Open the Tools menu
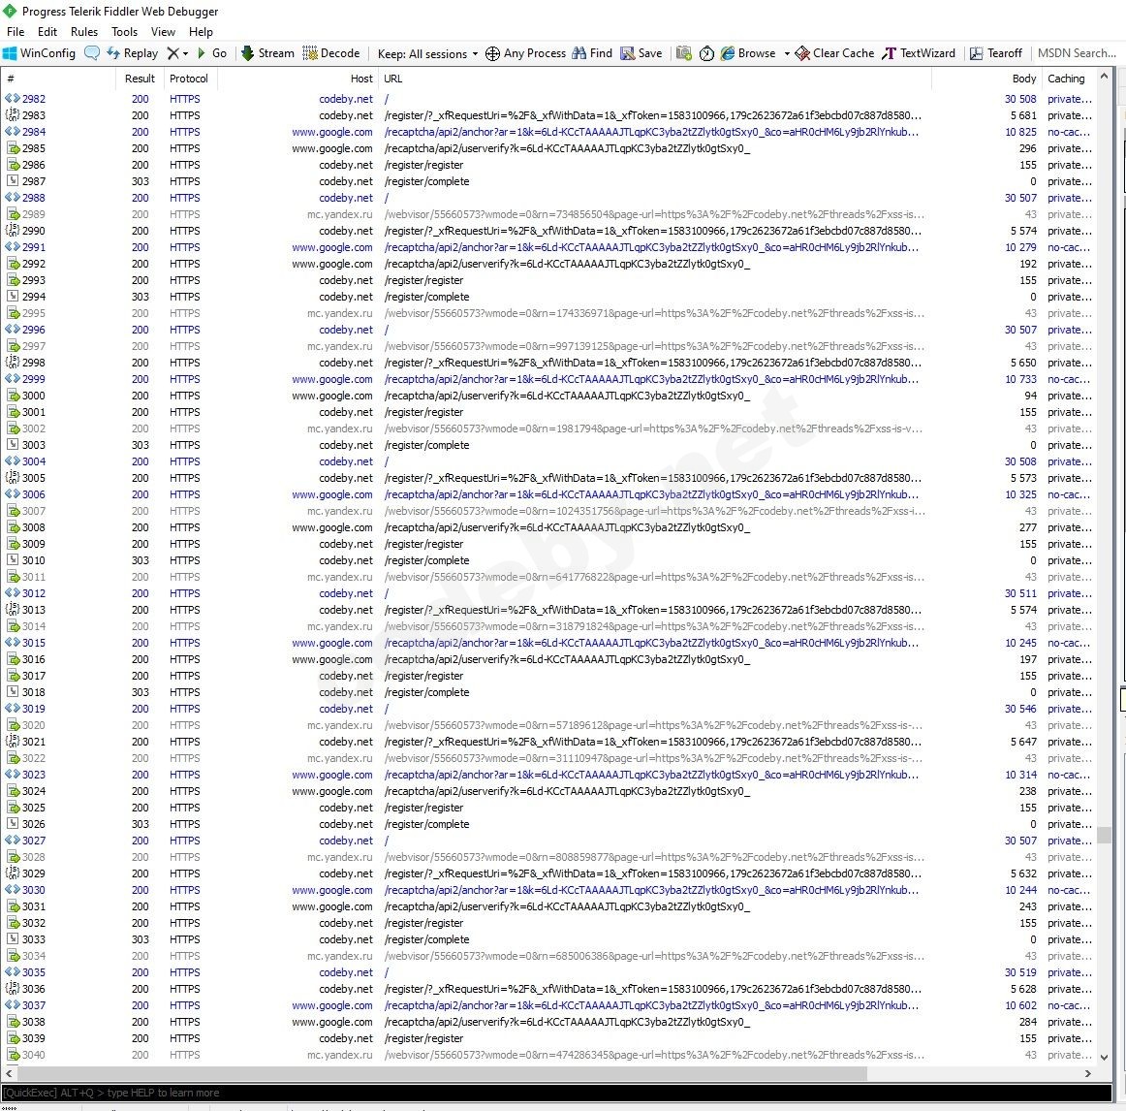 (x=124, y=32)
